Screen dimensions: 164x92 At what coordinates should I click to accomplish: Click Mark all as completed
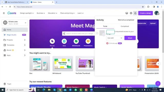click(126, 20)
